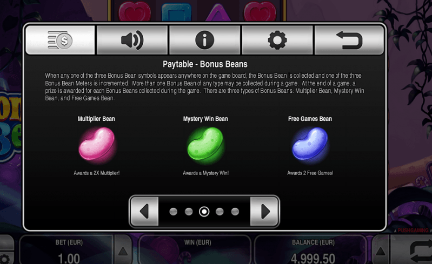The width and height of the screenshot is (432, 264).
Task: Click the blue Free Games Bean
Action: point(310,144)
